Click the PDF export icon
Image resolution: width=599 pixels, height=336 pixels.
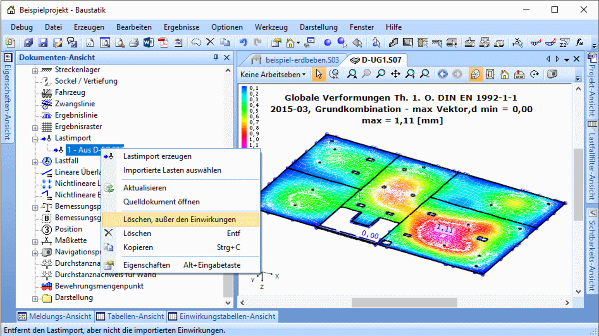163,43
